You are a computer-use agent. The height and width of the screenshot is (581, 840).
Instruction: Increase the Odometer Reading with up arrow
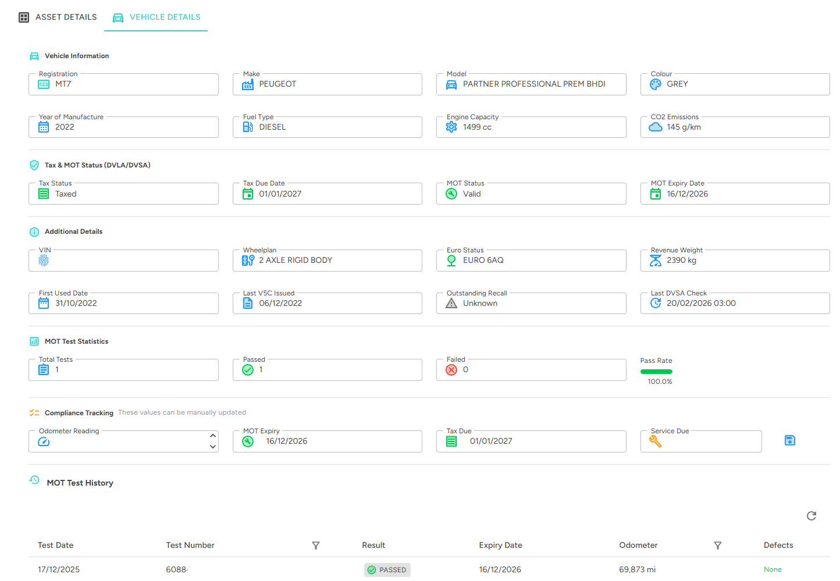coord(213,436)
